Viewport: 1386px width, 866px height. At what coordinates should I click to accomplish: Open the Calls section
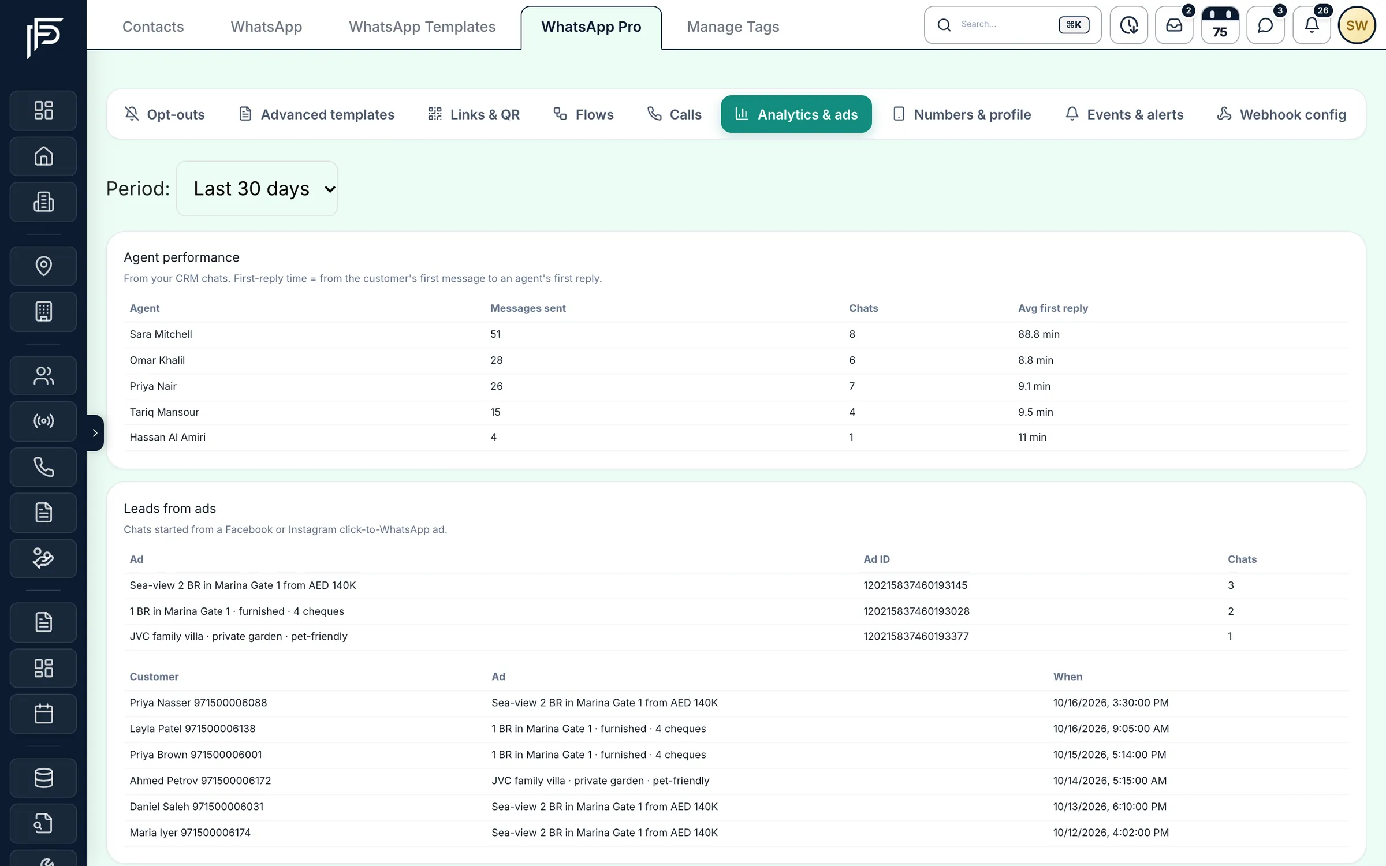675,114
